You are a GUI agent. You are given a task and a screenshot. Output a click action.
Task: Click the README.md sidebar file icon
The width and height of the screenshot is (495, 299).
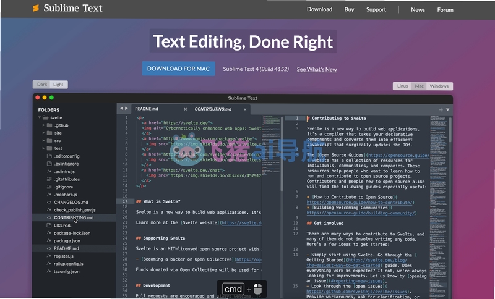pos(49,248)
